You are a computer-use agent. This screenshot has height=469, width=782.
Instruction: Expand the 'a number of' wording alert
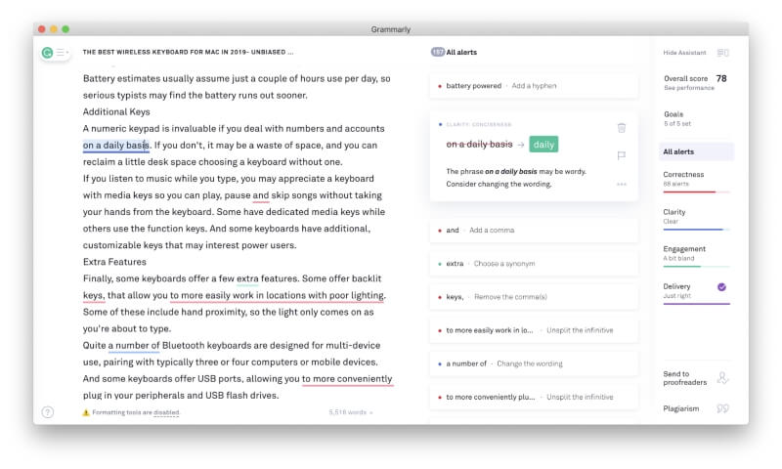533,363
